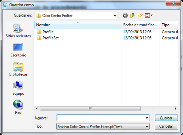Click Profile folder date 12/09/2013 12:06
This screenshot has height=135, width=183.
[x=137, y=32]
